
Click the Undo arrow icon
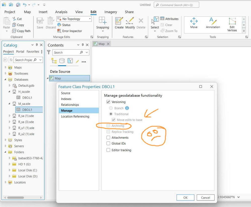tap(25, 5)
